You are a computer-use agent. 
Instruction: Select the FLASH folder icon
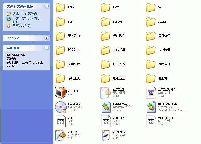point(151,22)
